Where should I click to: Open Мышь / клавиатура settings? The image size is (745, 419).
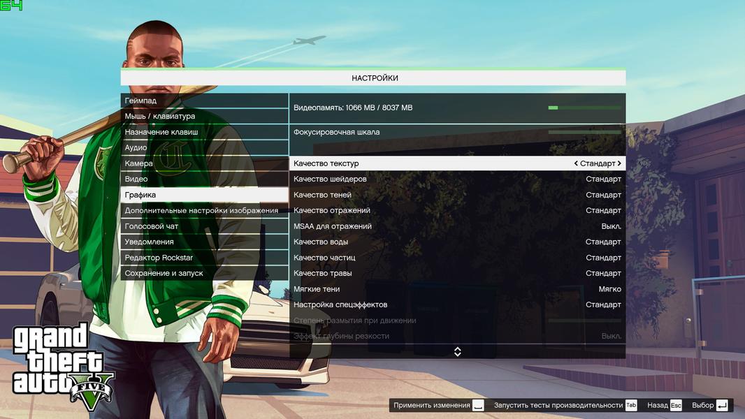tap(204, 116)
